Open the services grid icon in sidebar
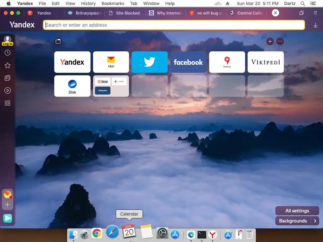 click(x=8, y=103)
